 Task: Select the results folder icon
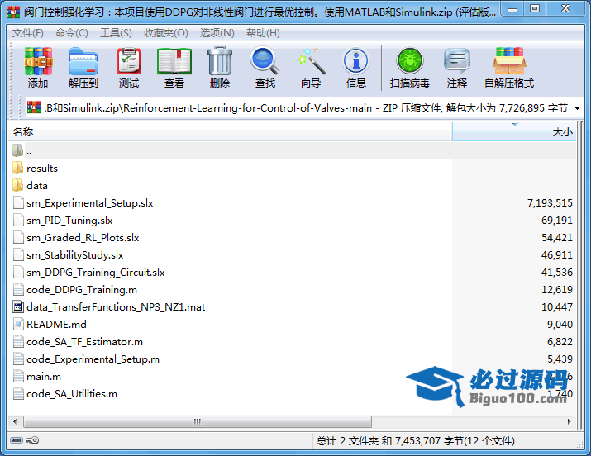pos(17,168)
